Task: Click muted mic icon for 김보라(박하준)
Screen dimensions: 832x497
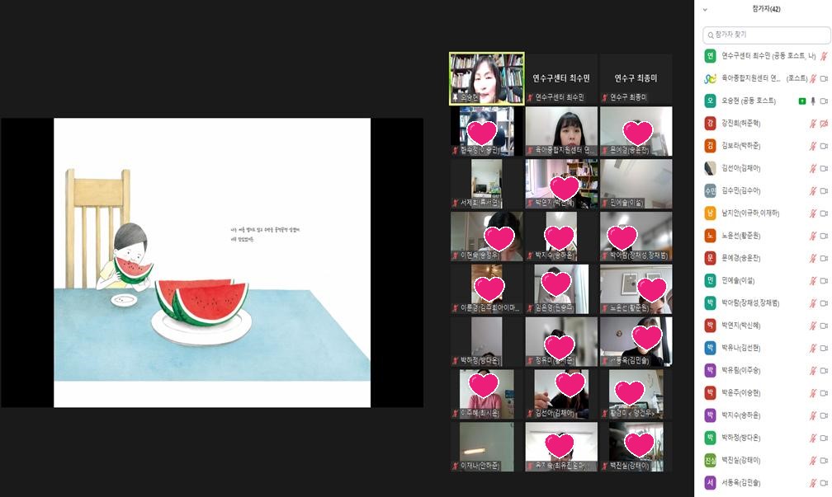Action: point(812,146)
